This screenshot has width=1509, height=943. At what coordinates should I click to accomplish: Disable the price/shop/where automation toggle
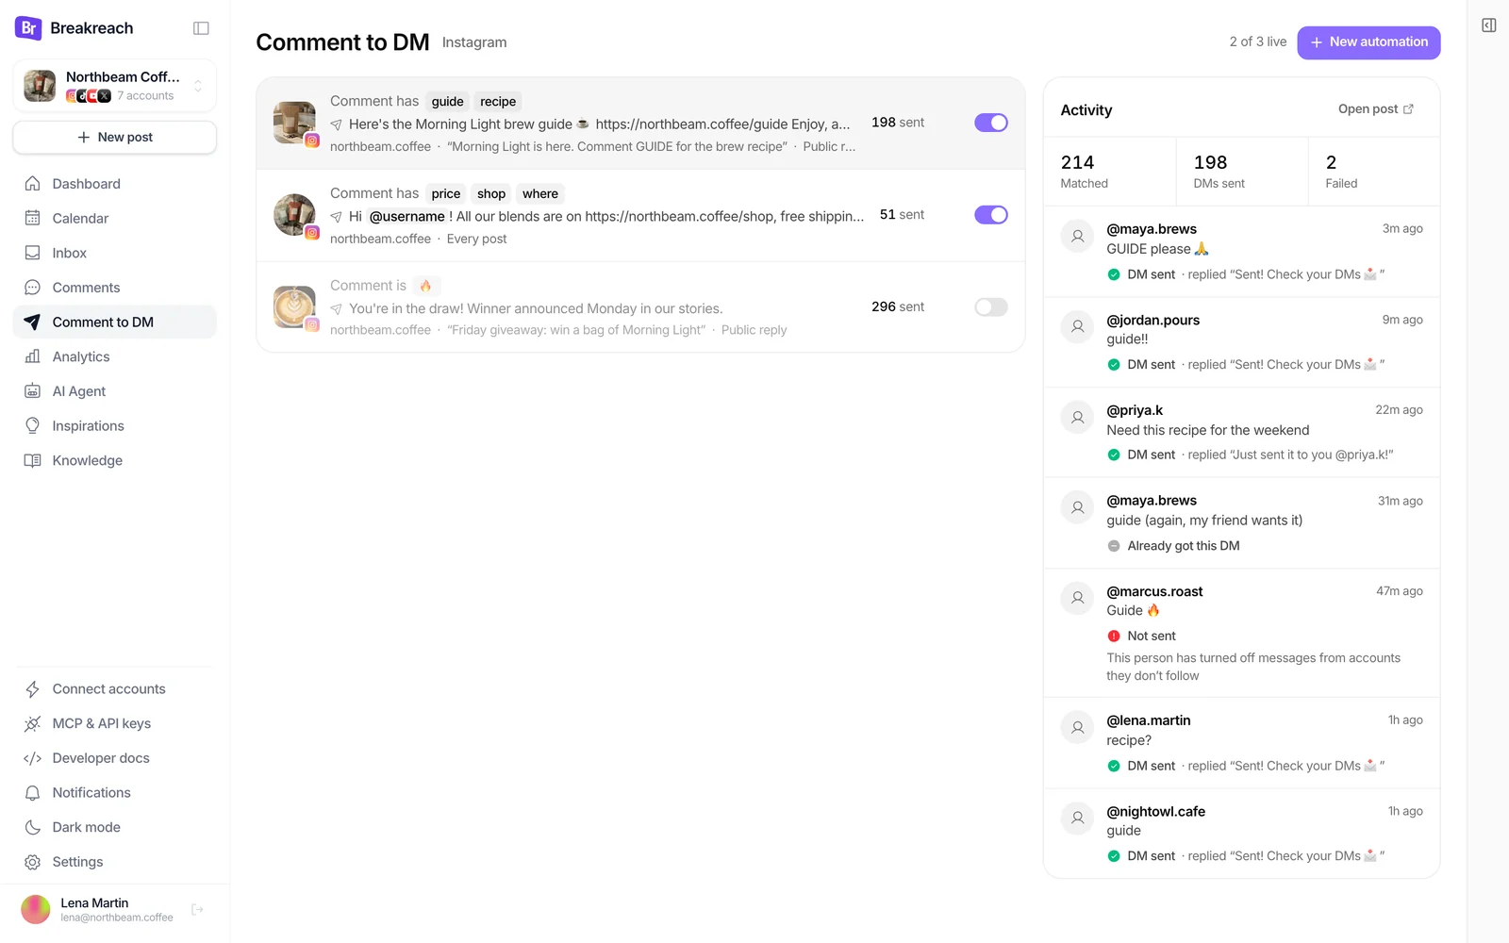click(x=991, y=215)
